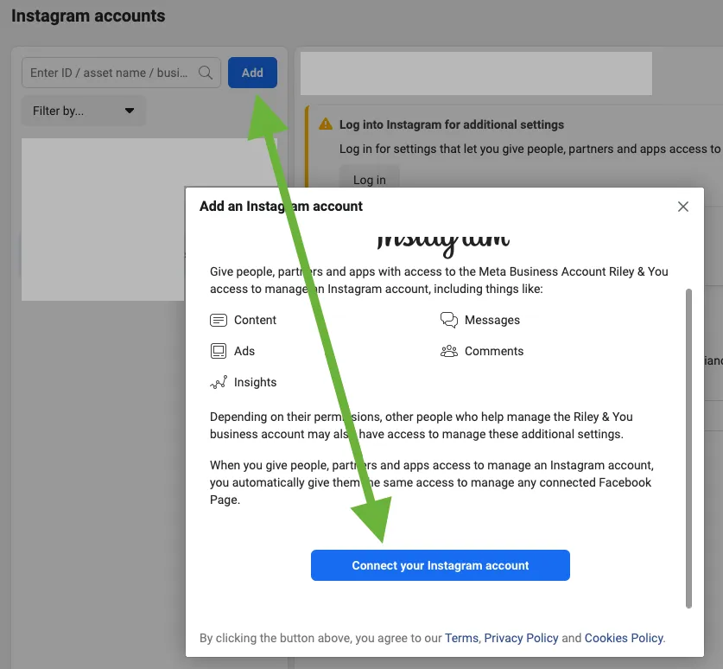This screenshot has width=723, height=669.
Task: Click the 'Content' label
Action: tap(255, 320)
